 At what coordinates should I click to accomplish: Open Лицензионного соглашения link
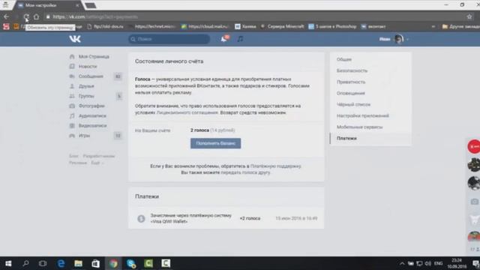pyautogui.click(x=187, y=112)
